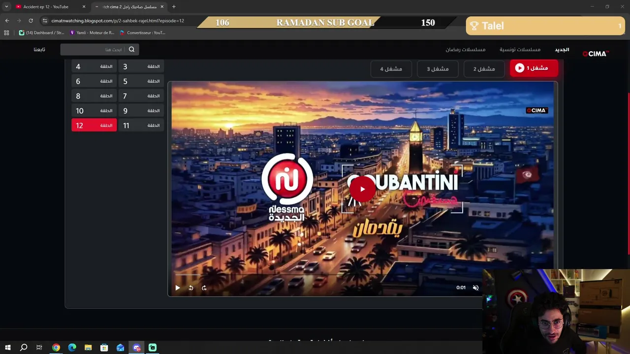The width and height of the screenshot is (630, 354).
Task: Open Convertisseur : YouT... bookmark
Action: tap(143, 32)
